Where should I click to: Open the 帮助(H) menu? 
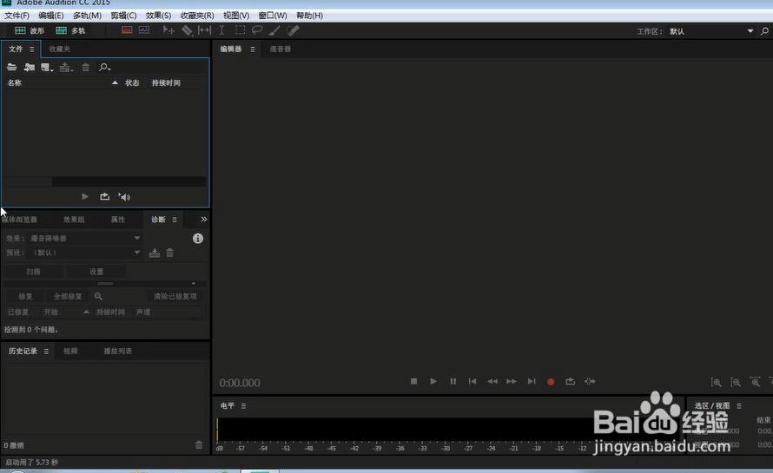pos(309,16)
